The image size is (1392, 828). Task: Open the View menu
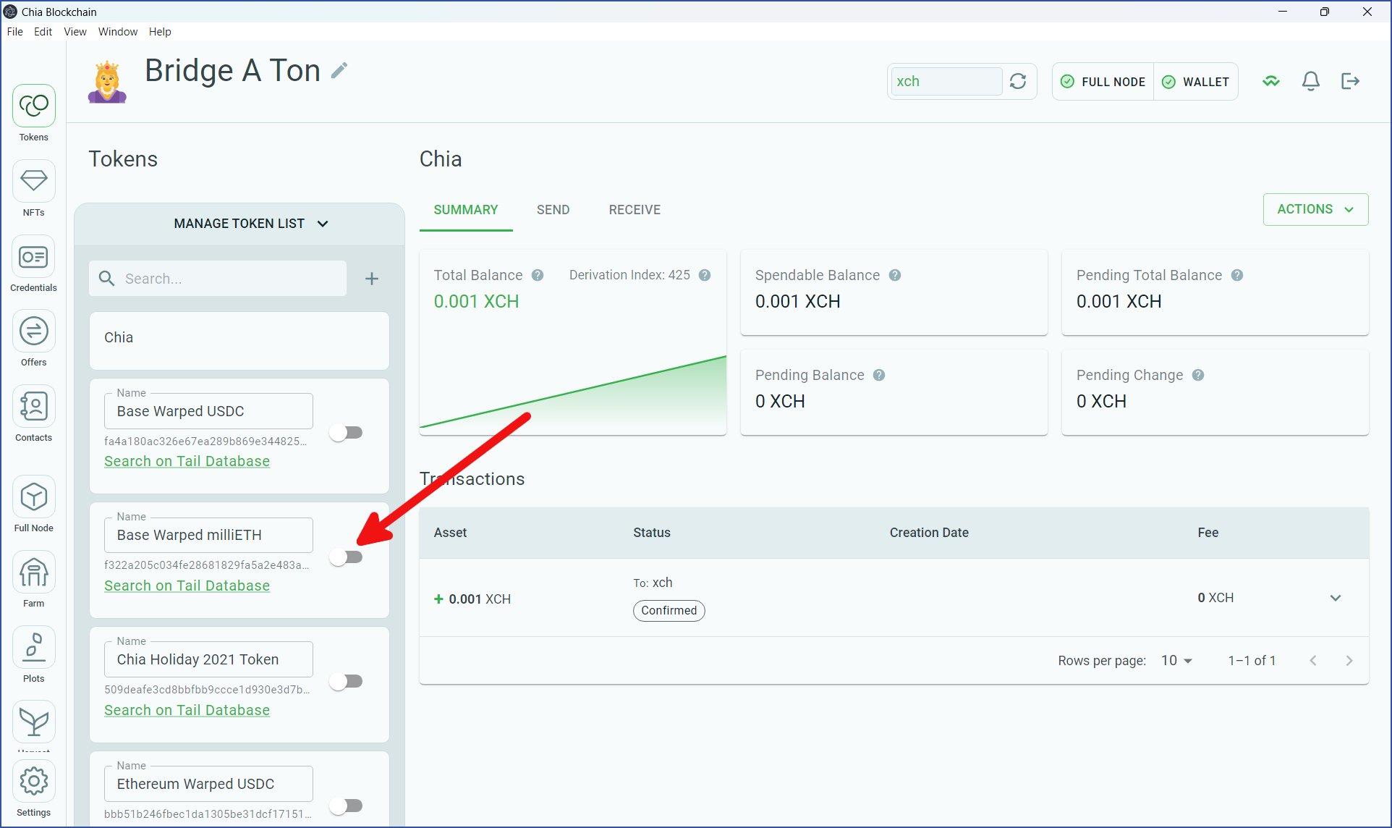pyautogui.click(x=75, y=32)
